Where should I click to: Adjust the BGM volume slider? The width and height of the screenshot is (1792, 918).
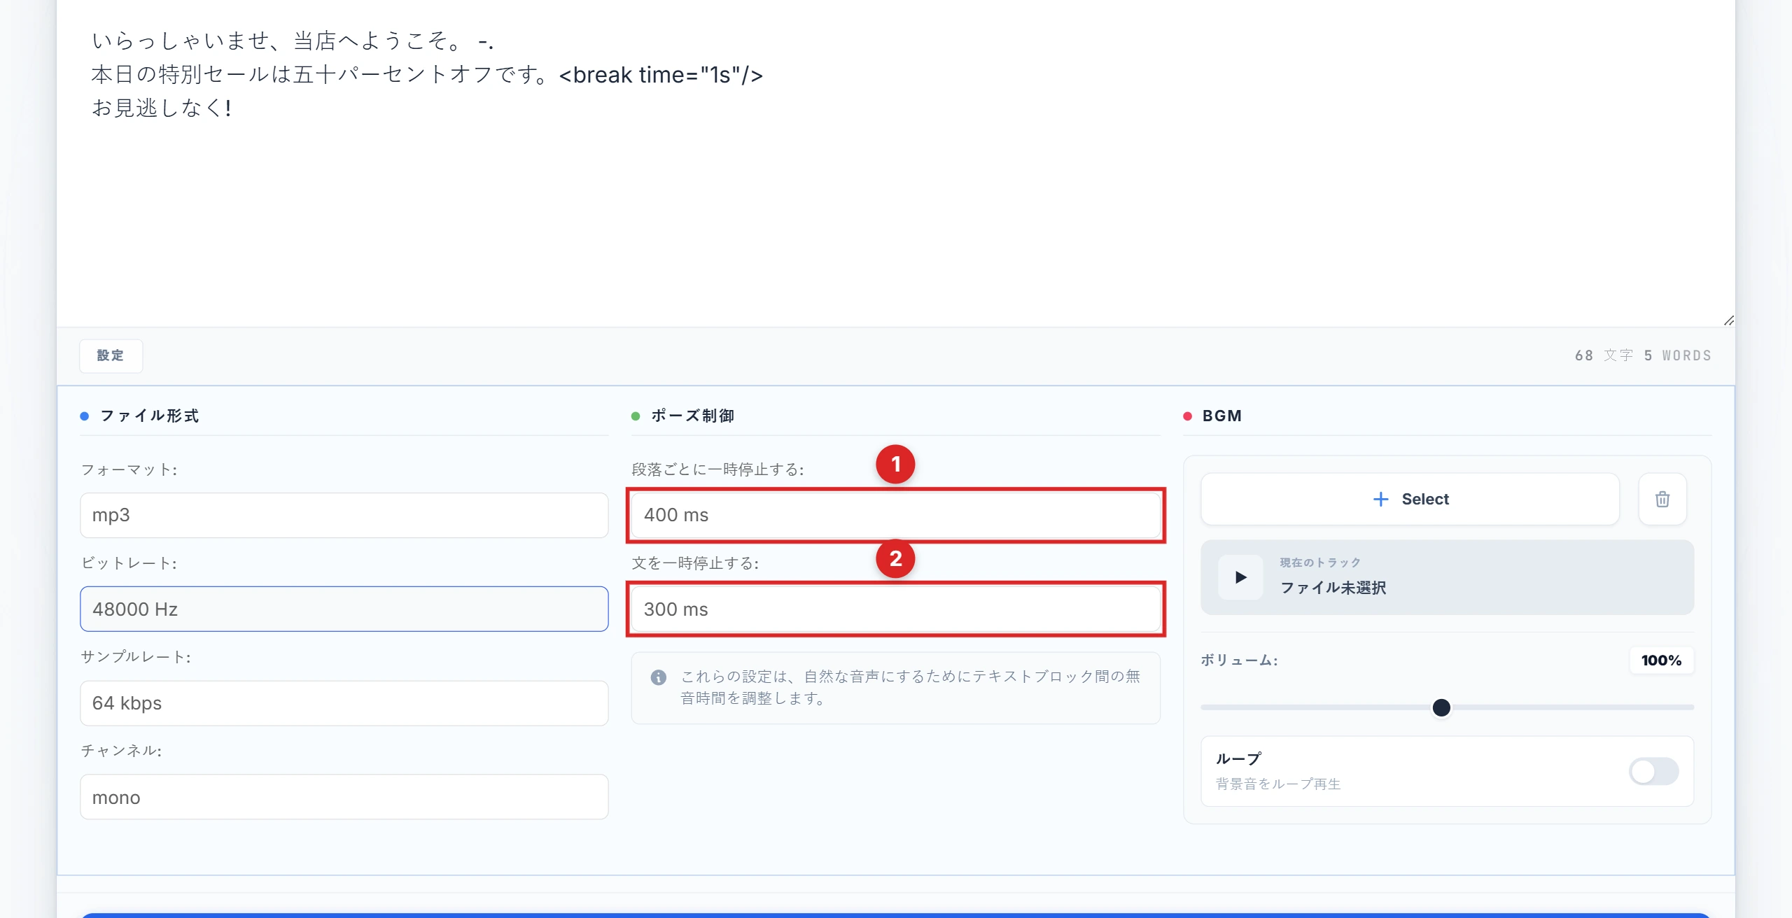coord(1441,707)
